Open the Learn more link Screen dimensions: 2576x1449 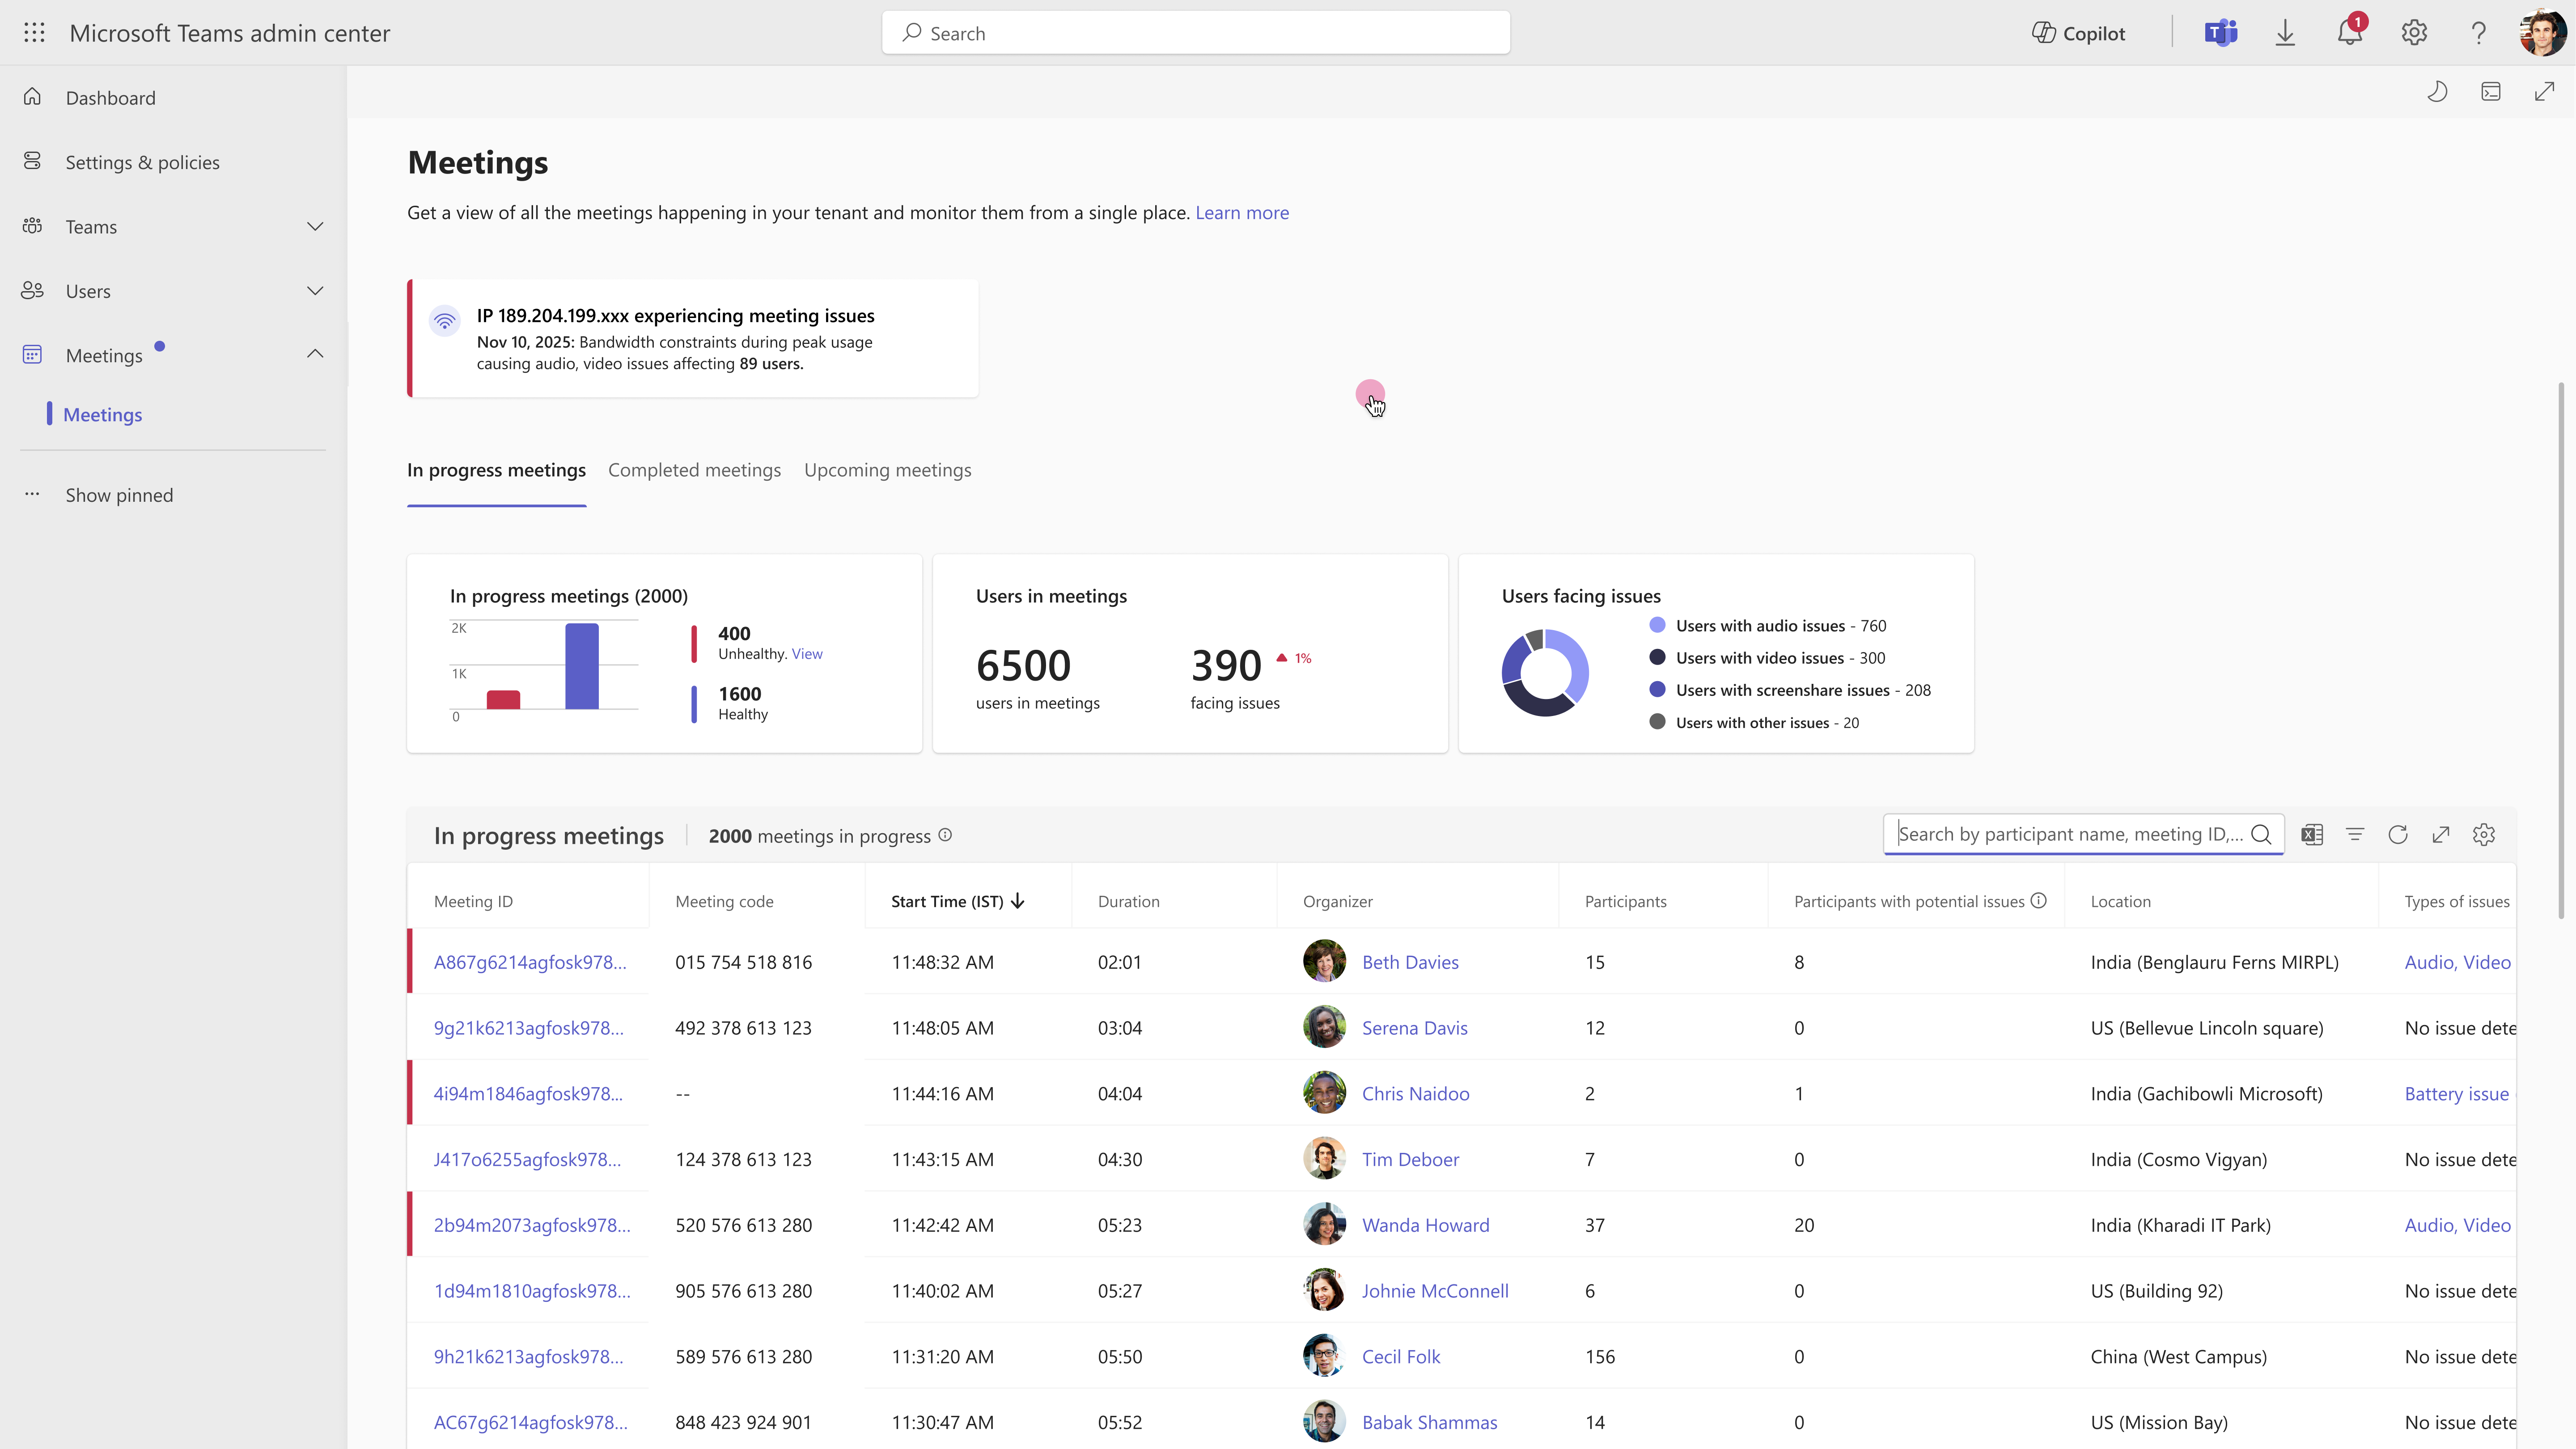click(1242, 213)
